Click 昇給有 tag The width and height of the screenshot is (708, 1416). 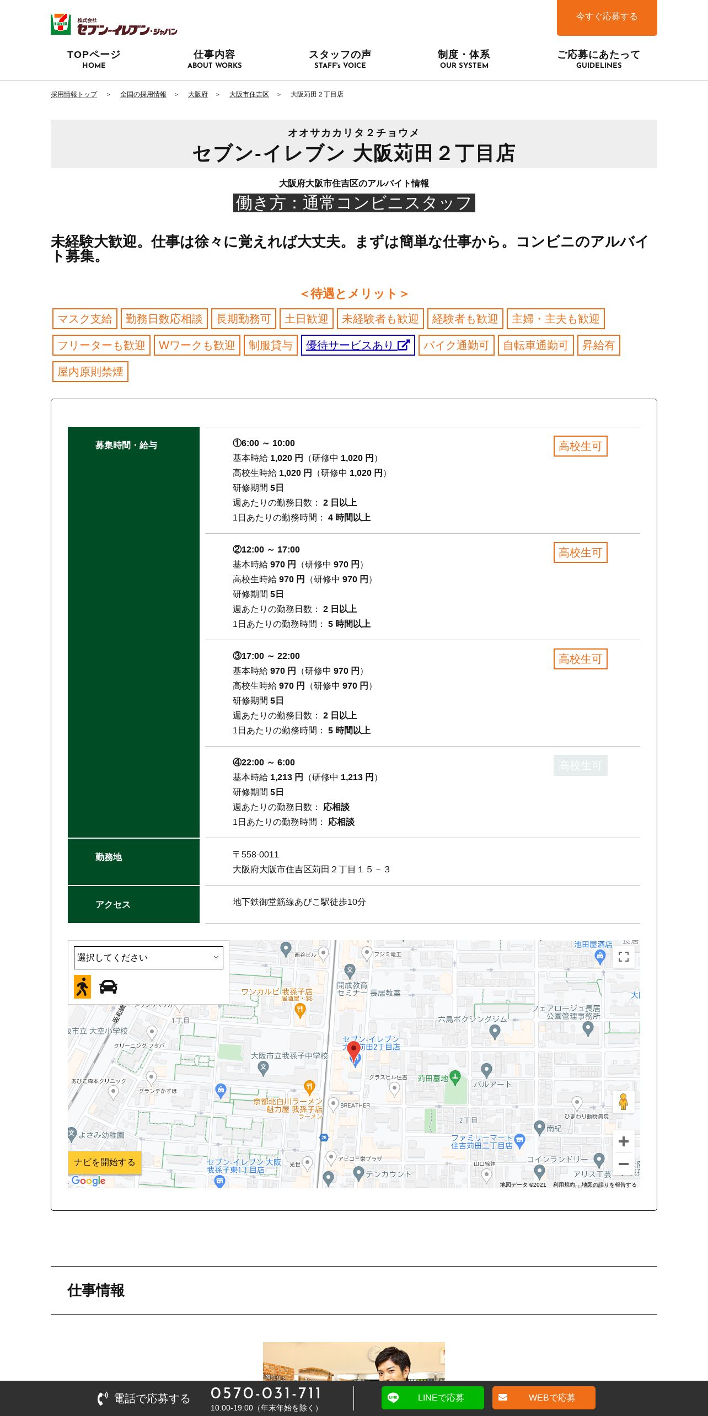point(599,345)
